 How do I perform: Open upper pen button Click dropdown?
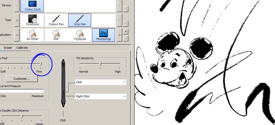(101, 82)
